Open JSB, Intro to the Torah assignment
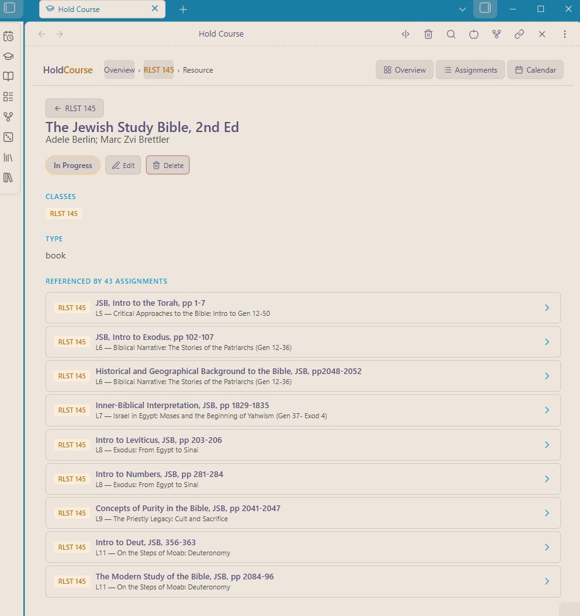Image resolution: width=580 pixels, height=616 pixels. click(303, 308)
